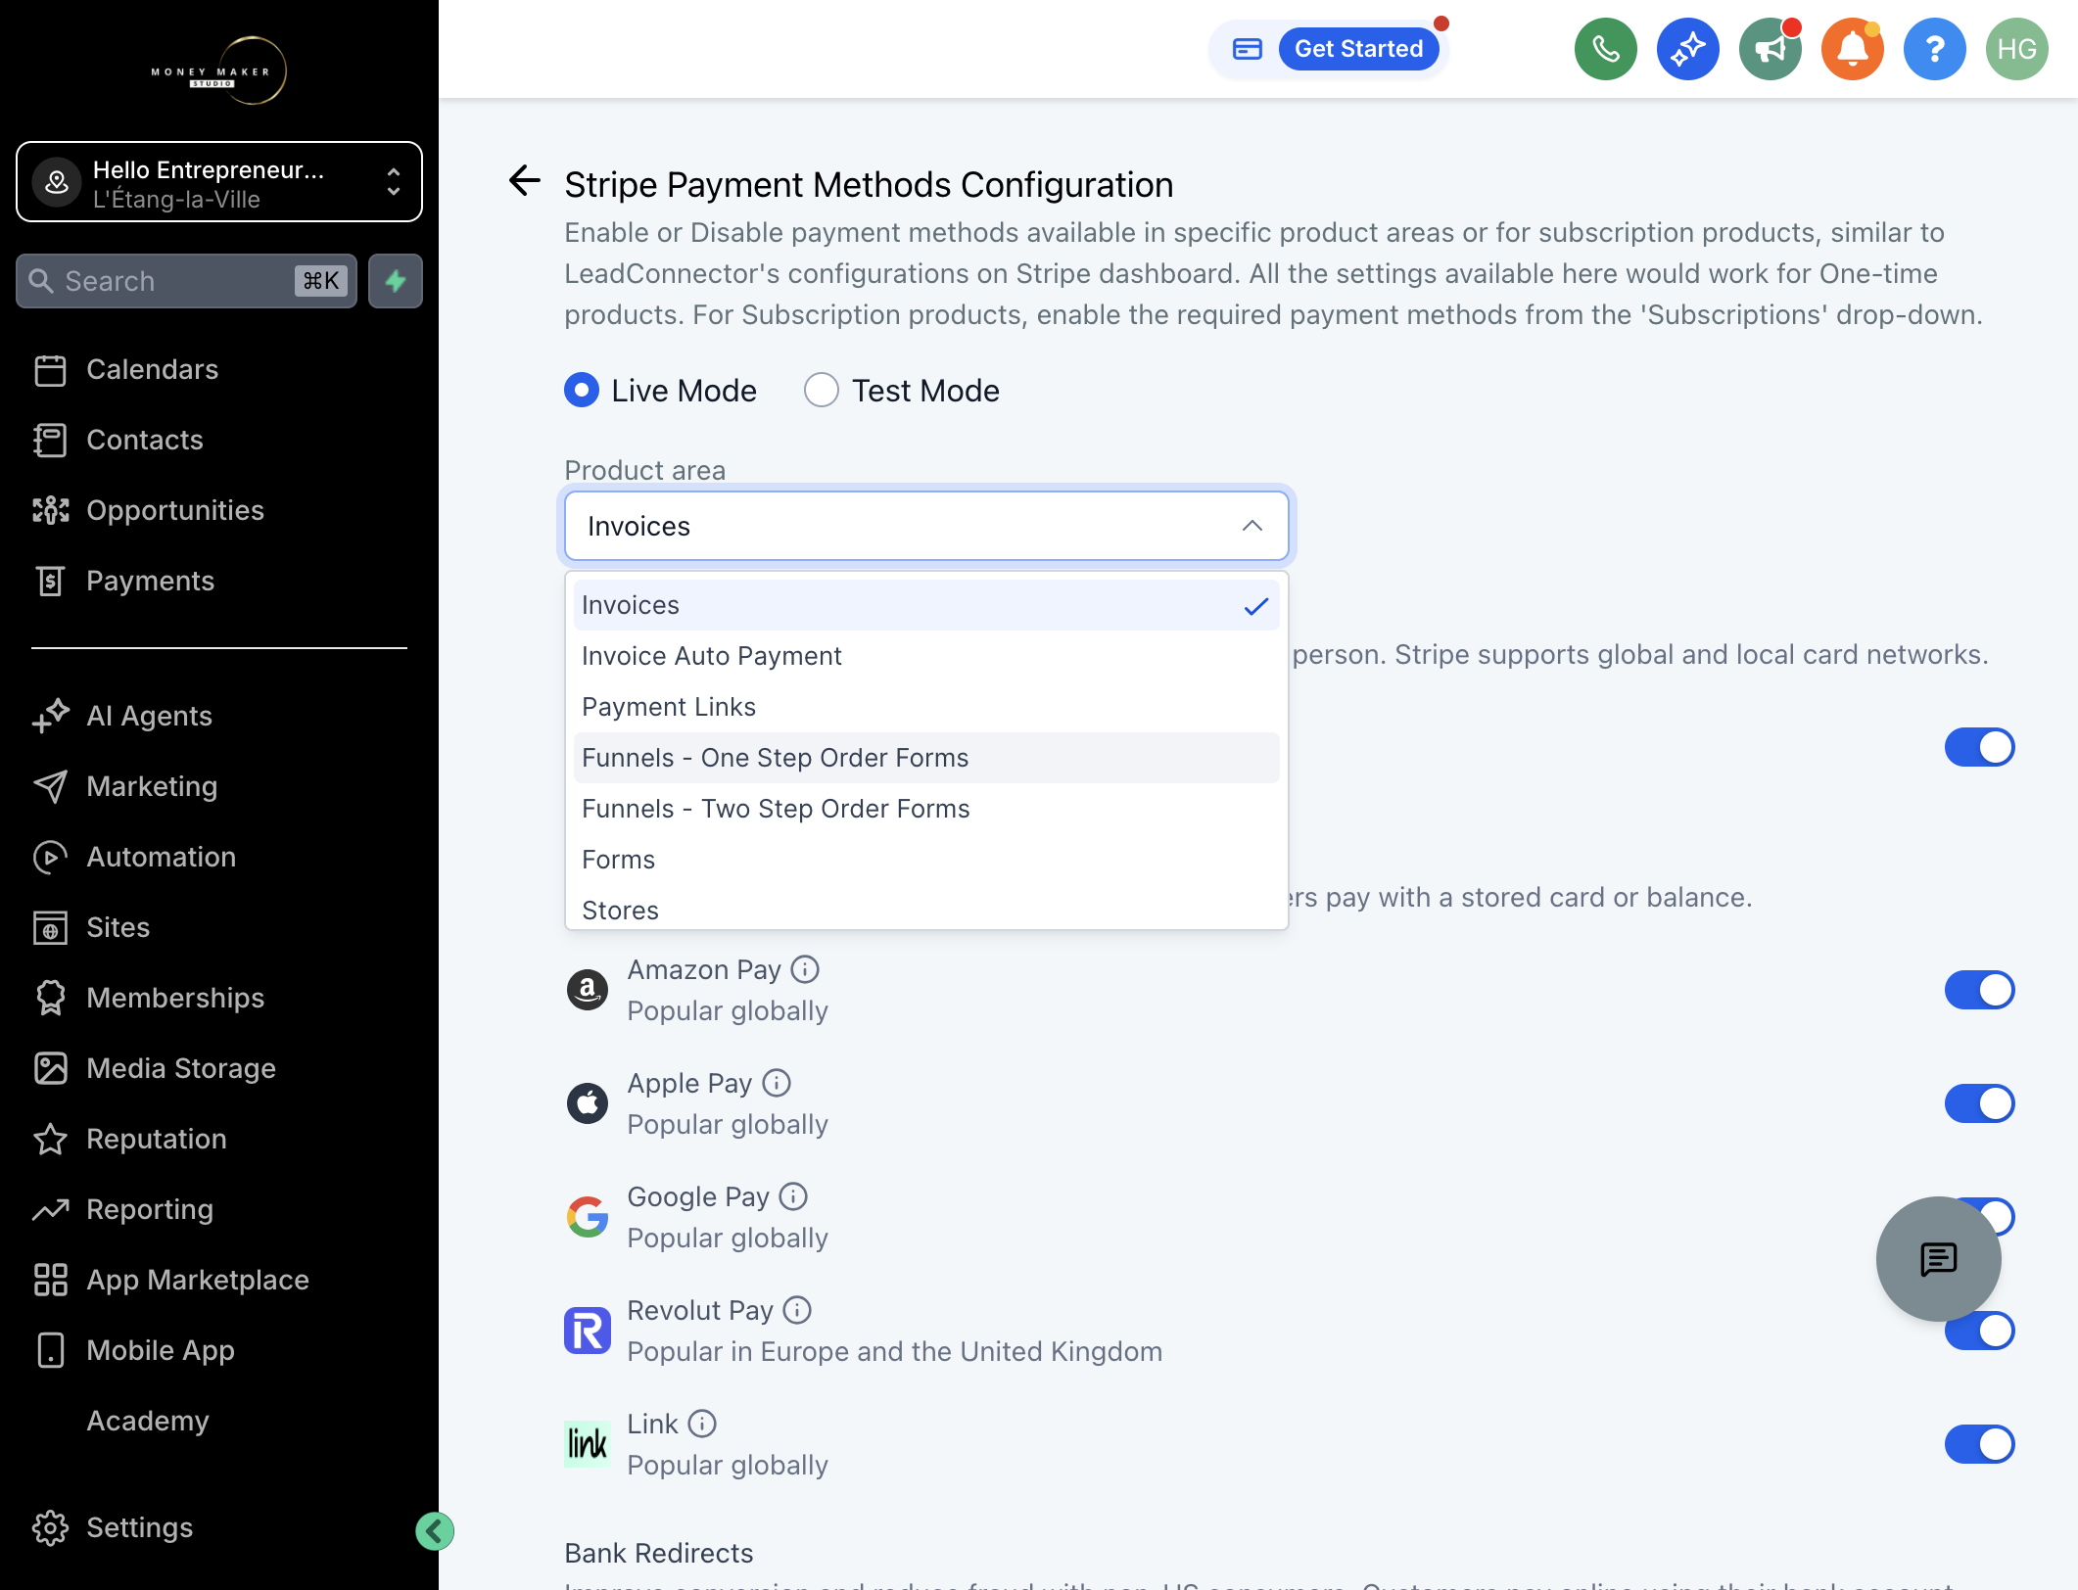The width and height of the screenshot is (2078, 1590).
Task: Click the back arrow beside the page title
Action: coord(525,180)
